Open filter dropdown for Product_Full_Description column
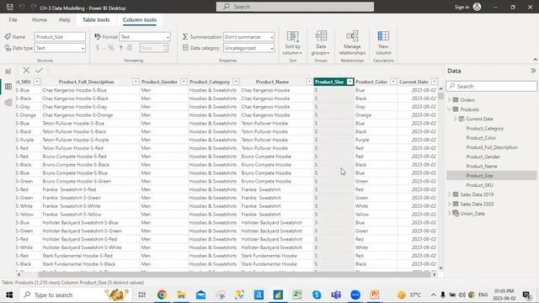This screenshot has width=539, height=303. point(136,82)
